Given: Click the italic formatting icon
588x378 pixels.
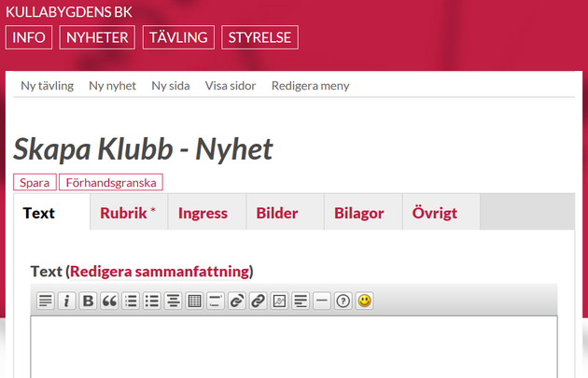Looking at the screenshot, I should pyautogui.click(x=66, y=301).
